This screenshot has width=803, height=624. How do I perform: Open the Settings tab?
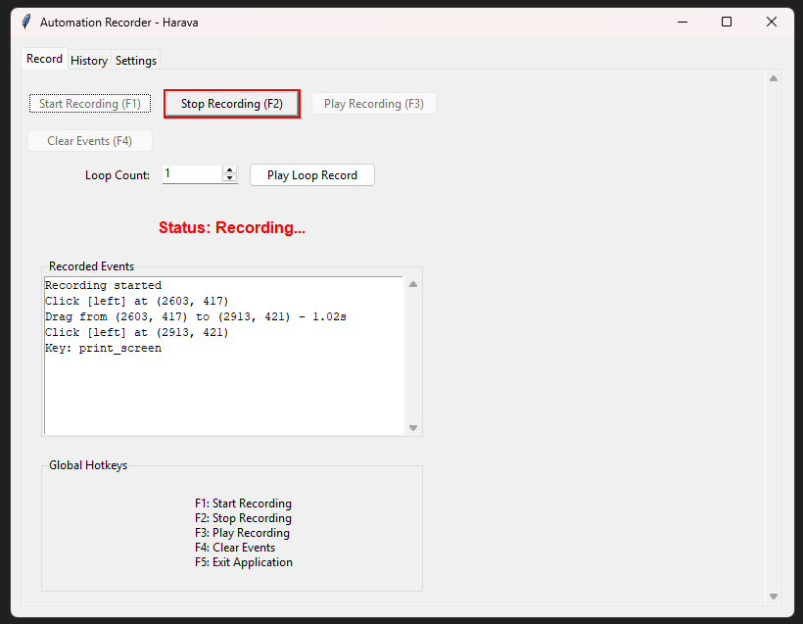click(x=135, y=60)
